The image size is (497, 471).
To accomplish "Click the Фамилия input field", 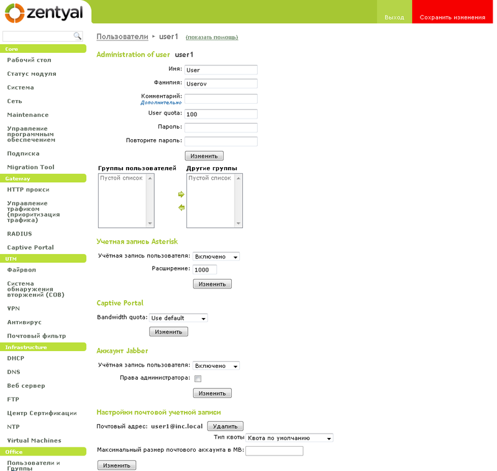I will click(x=221, y=84).
